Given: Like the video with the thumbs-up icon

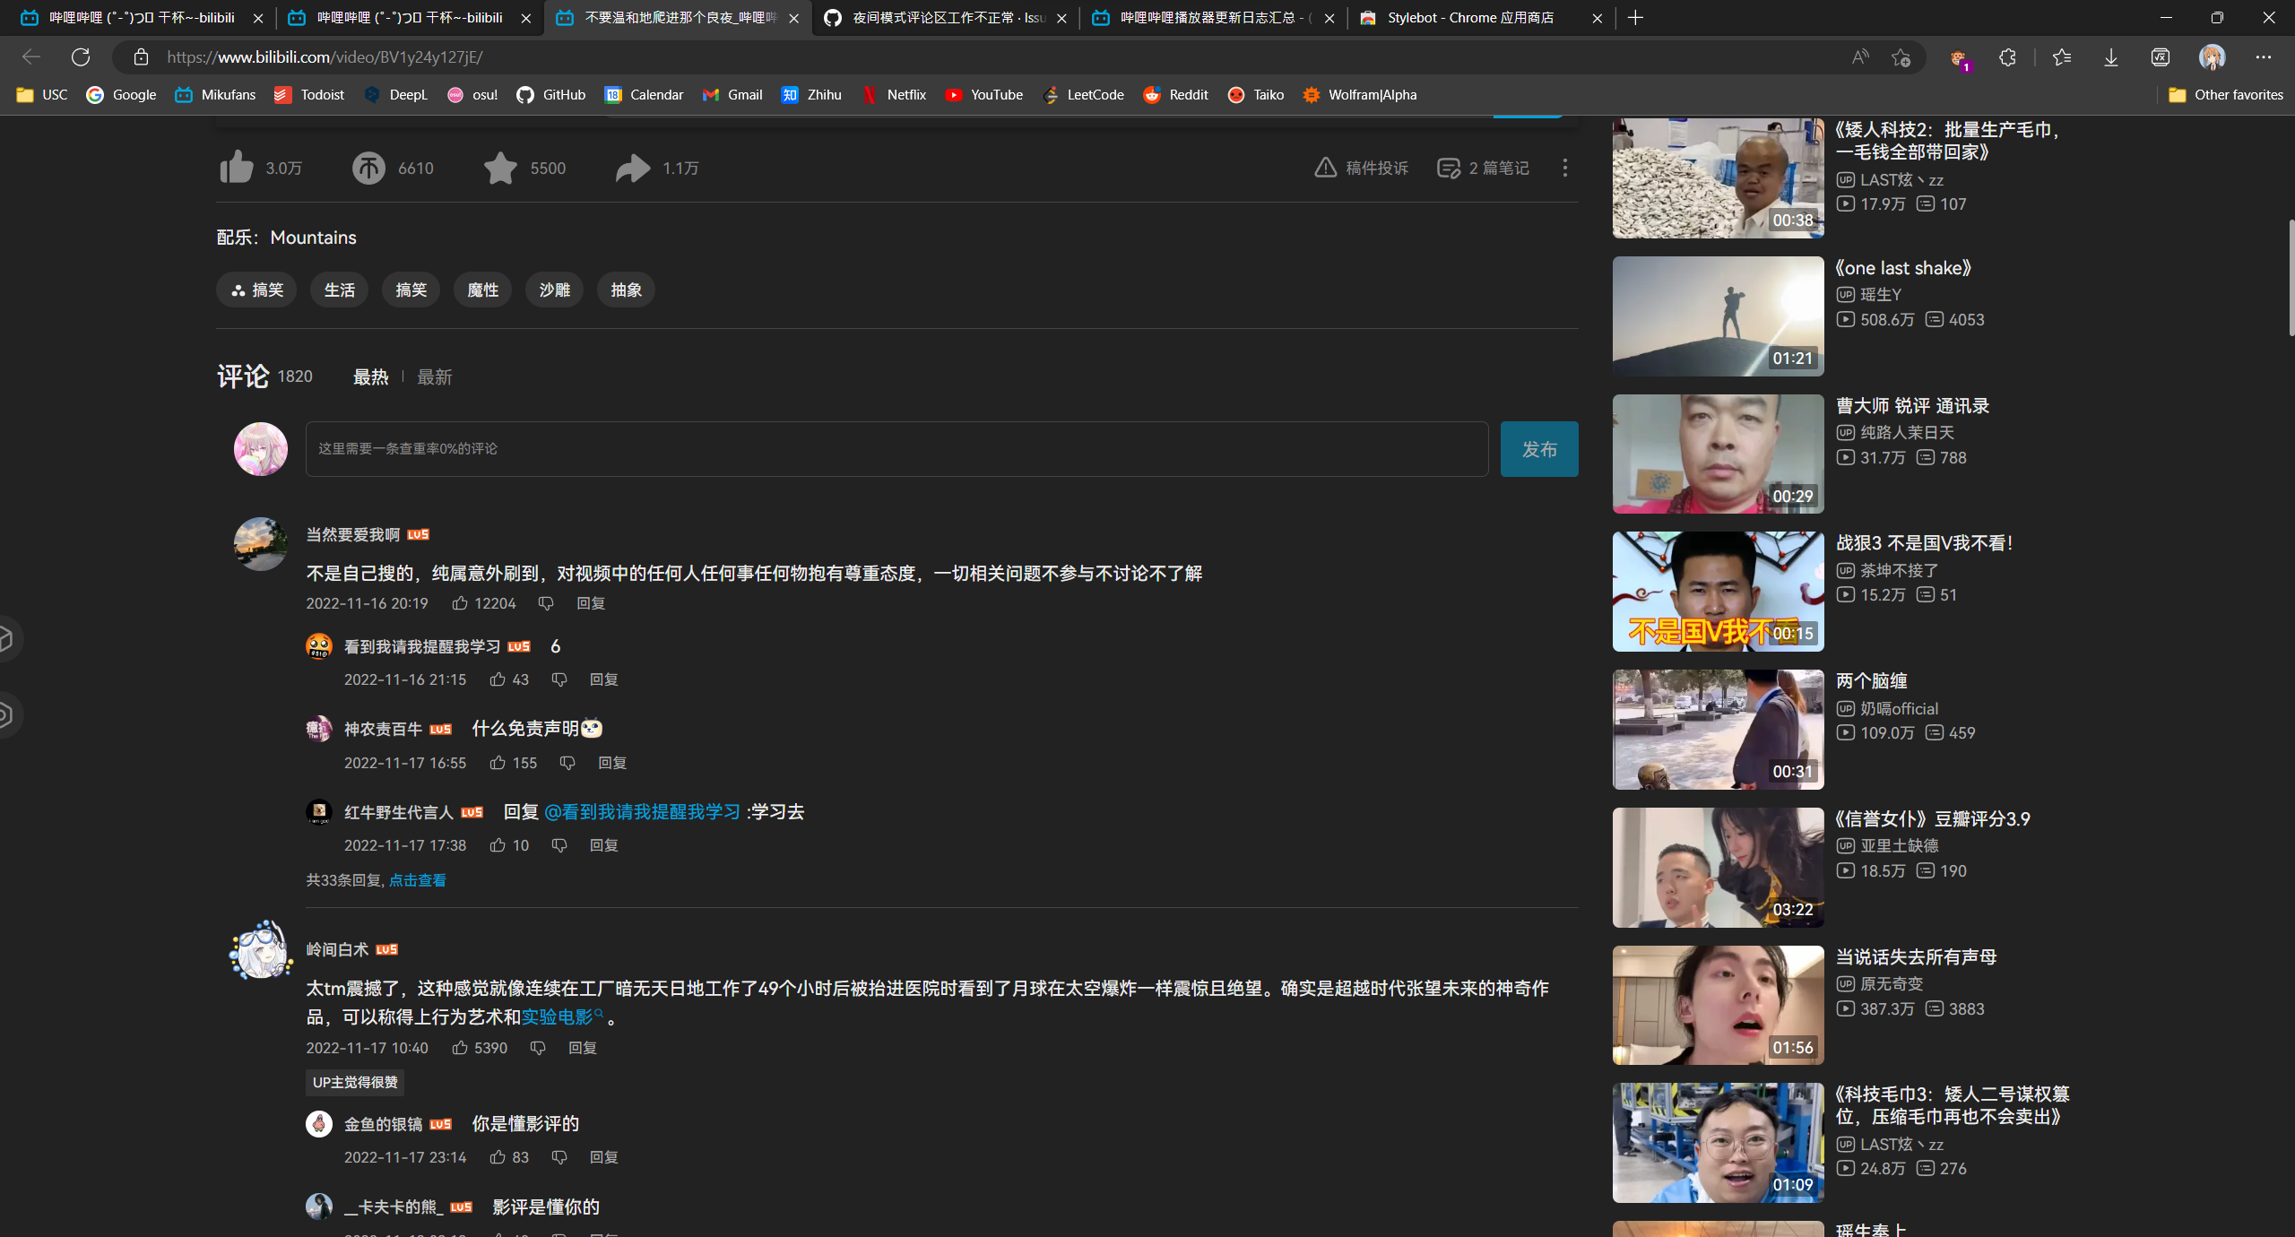Looking at the screenshot, I should tap(236, 168).
